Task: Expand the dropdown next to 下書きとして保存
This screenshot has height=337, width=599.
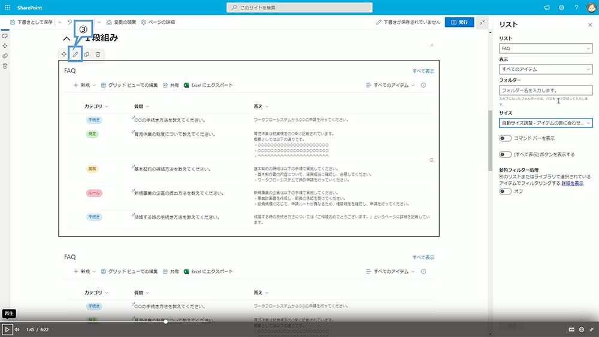Action: [59, 22]
